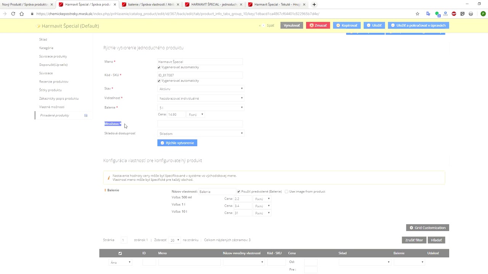Open the Fixný dropdown for 1 l option
Screen dimensions: 488x274
tap(262, 206)
